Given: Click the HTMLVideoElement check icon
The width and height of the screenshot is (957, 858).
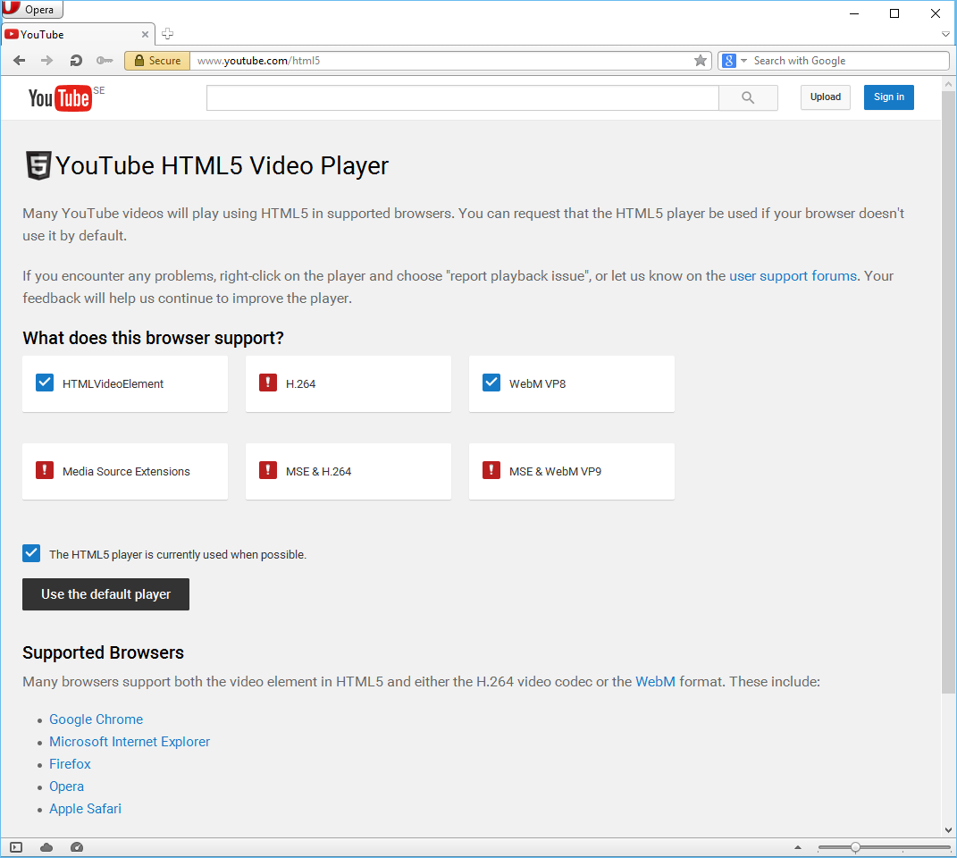Looking at the screenshot, I should 45,383.
